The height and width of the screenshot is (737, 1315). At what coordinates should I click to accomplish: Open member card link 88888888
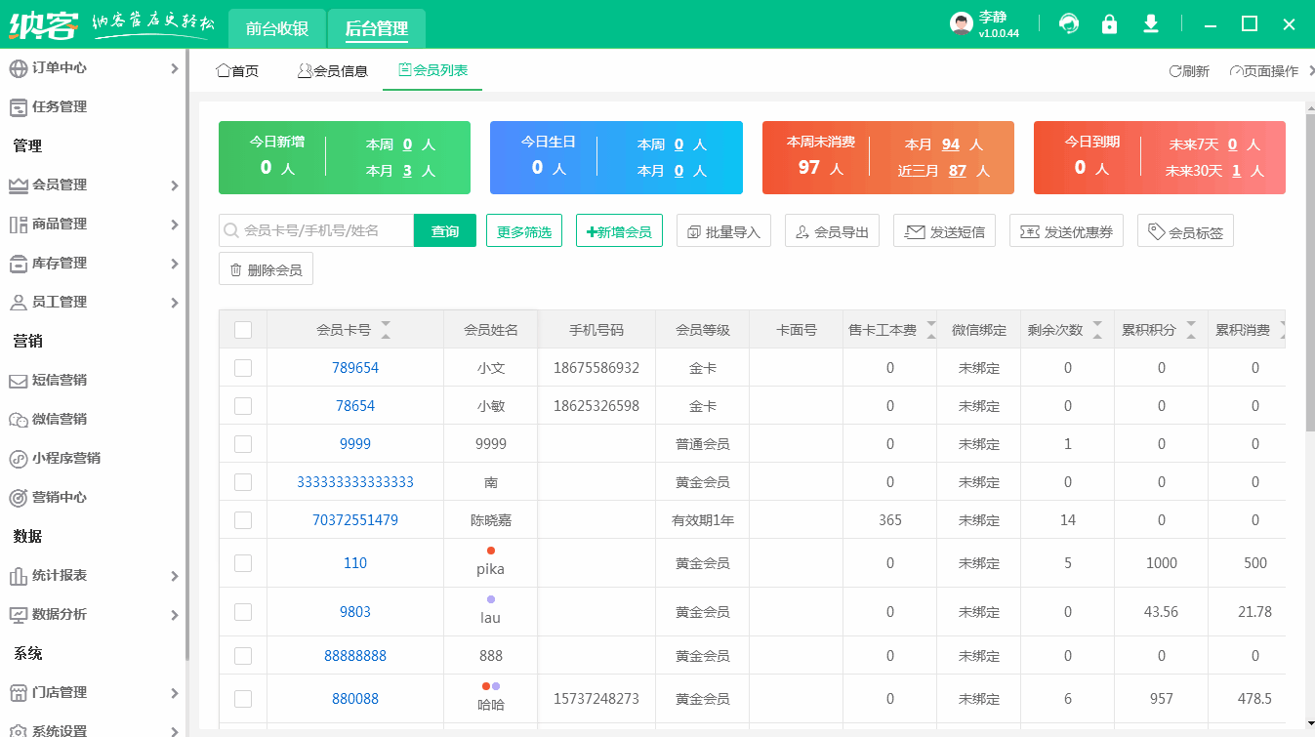355,655
